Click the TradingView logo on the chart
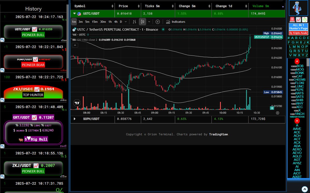310x193 pixels. [x=77, y=103]
